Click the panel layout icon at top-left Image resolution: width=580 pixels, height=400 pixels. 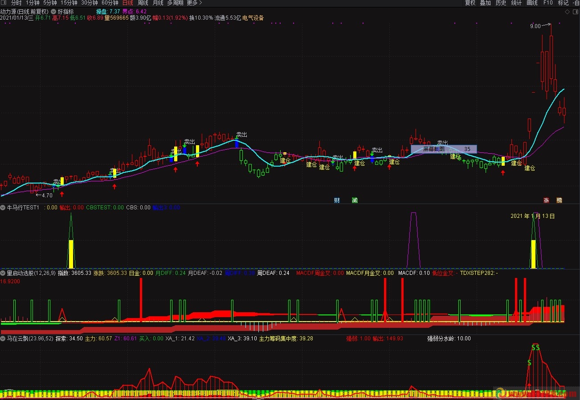(4, 3)
